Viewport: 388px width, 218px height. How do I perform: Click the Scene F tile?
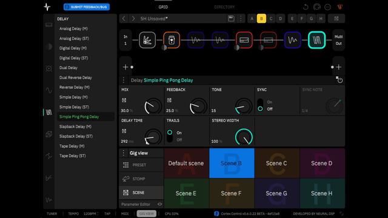[x=232, y=193]
